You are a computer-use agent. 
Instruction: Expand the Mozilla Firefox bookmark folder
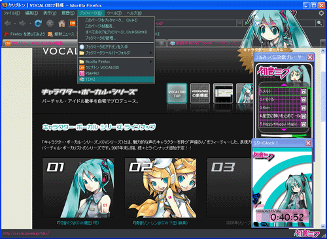(116, 61)
